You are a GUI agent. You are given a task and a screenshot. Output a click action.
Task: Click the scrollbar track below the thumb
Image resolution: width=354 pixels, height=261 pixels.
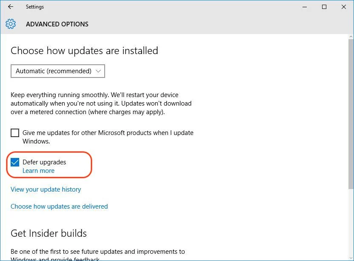351,222
